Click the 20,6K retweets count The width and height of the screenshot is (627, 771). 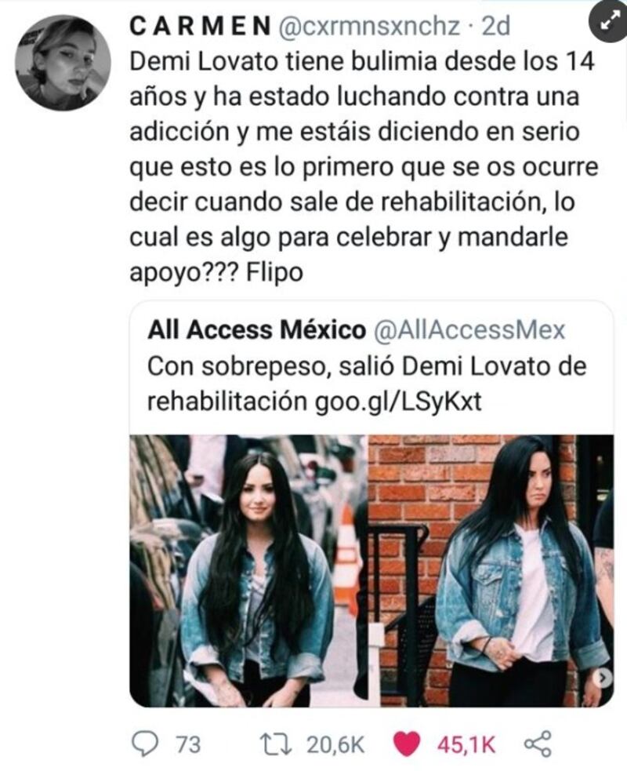coord(335,745)
